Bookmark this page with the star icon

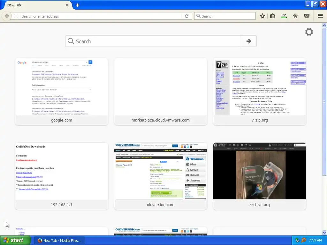tap(262, 16)
